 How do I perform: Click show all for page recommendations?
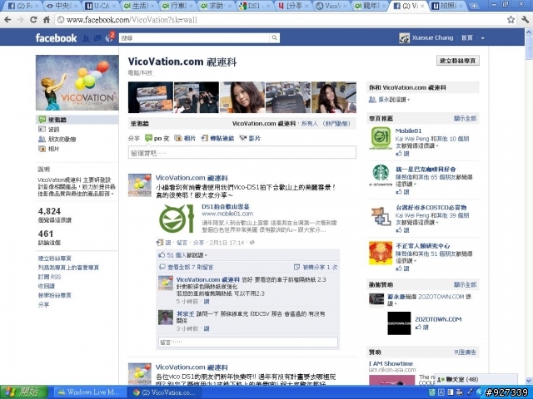(465, 118)
